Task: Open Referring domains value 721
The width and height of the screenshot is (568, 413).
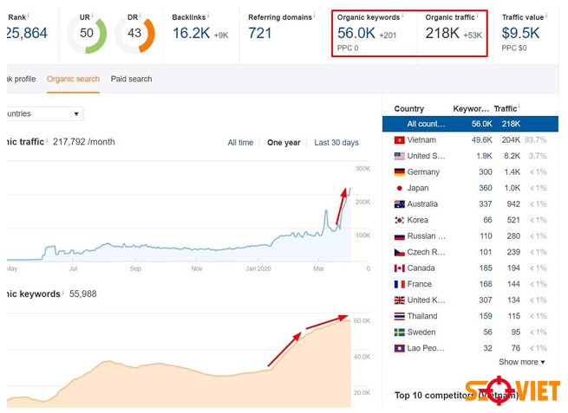Action: [x=260, y=33]
